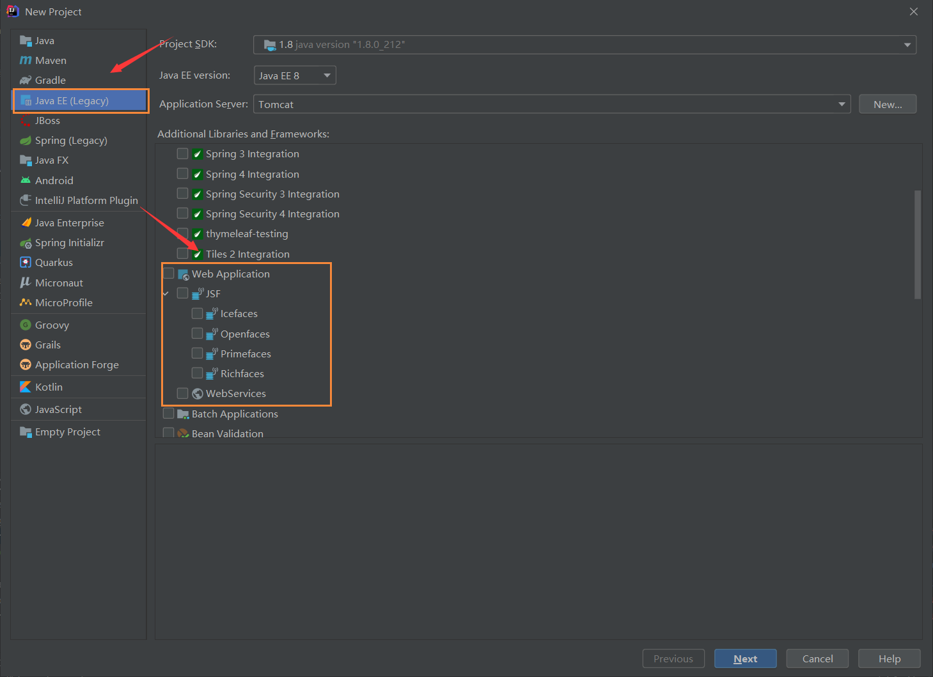The image size is (933, 677).
Task: Click the New... server button
Action: 888,104
